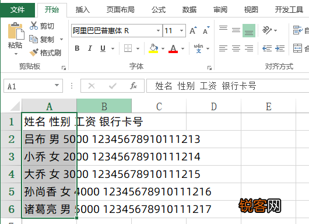Open font color dropdown arrow

(183, 48)
